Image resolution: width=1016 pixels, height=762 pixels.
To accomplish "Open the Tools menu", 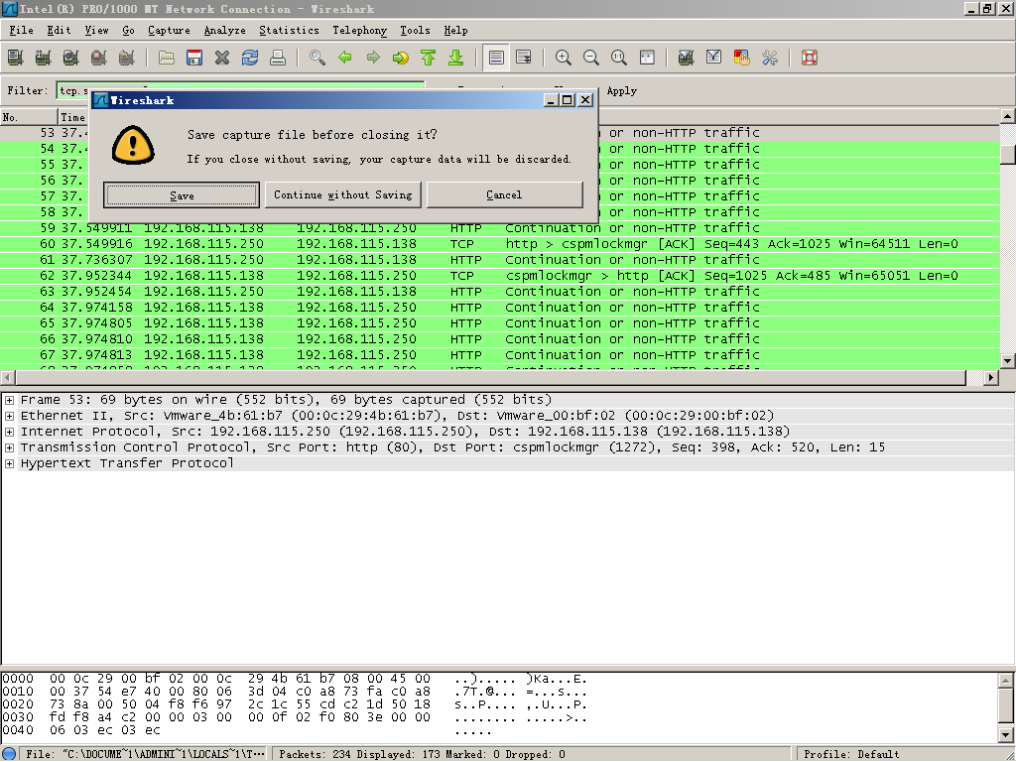I will click(x=415, y=31).
